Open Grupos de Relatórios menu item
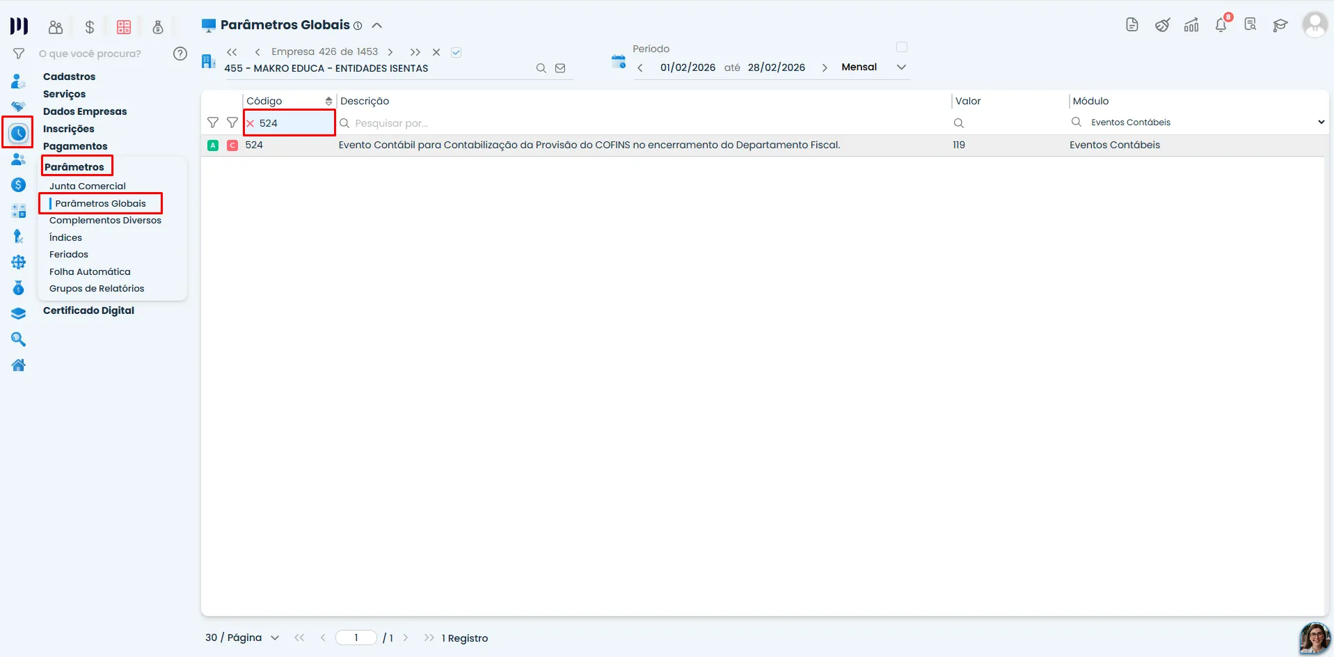 97,288
